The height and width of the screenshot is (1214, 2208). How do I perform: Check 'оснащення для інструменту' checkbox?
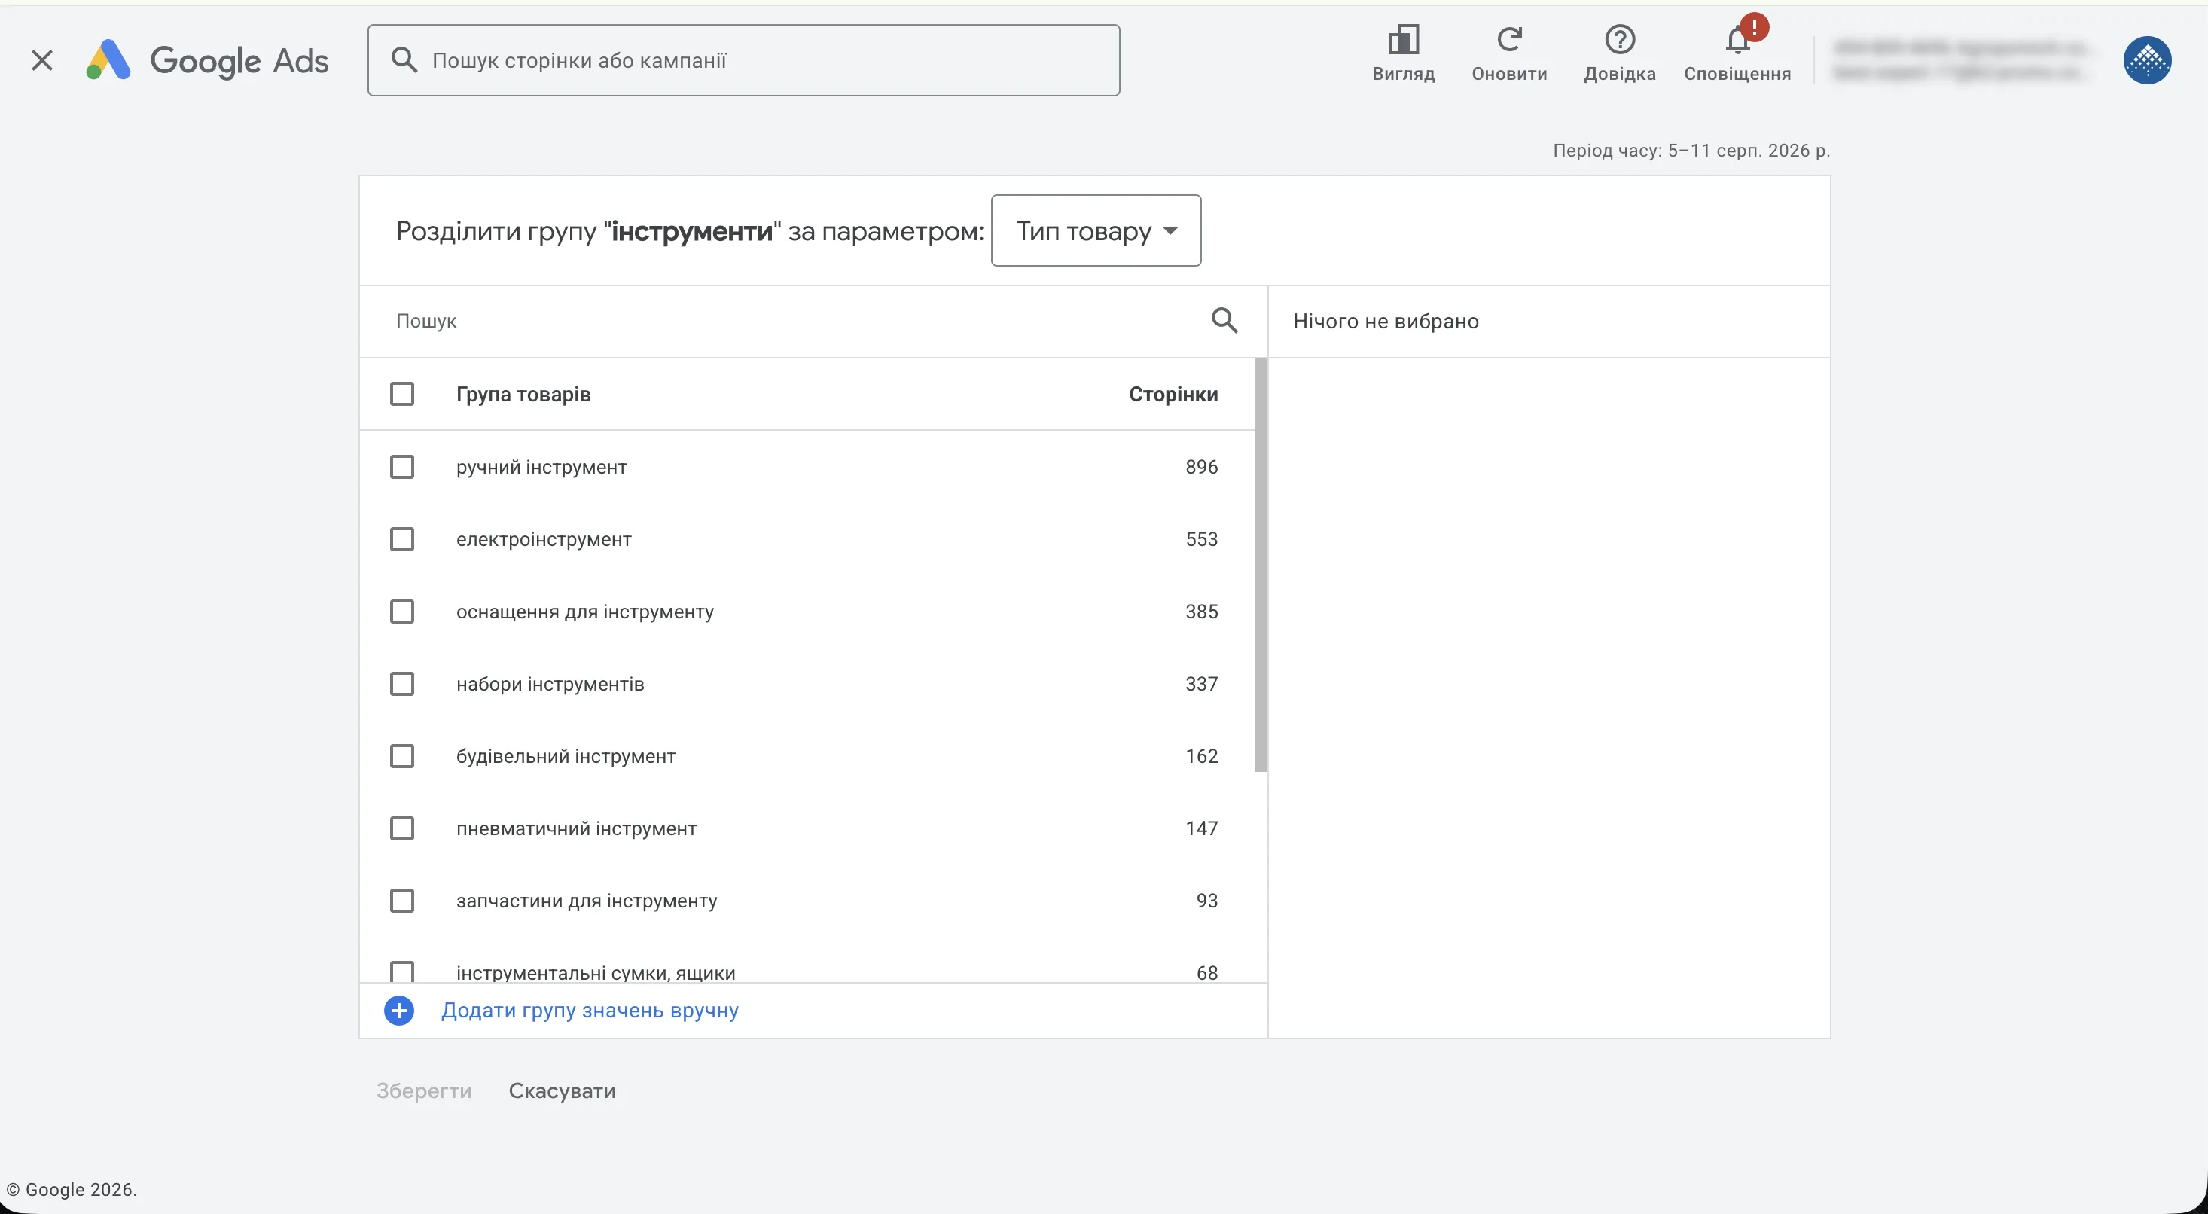pyautogui.click(x=402, y=612)
